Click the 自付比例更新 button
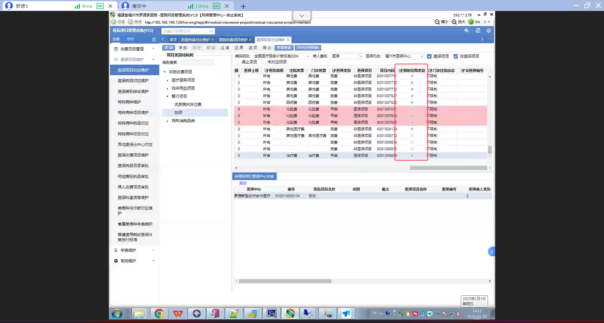This screenshot has height=323, width=604. pyautogui.click(x=308, y=48)
